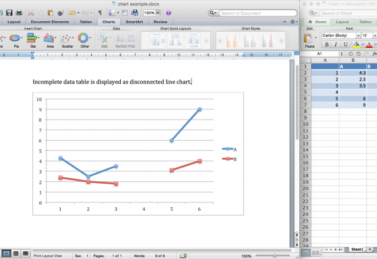Open the Other chart types gallery
The height and width of the screenshot is (259, 377).
pyautogui.click(x=85, y=39)
